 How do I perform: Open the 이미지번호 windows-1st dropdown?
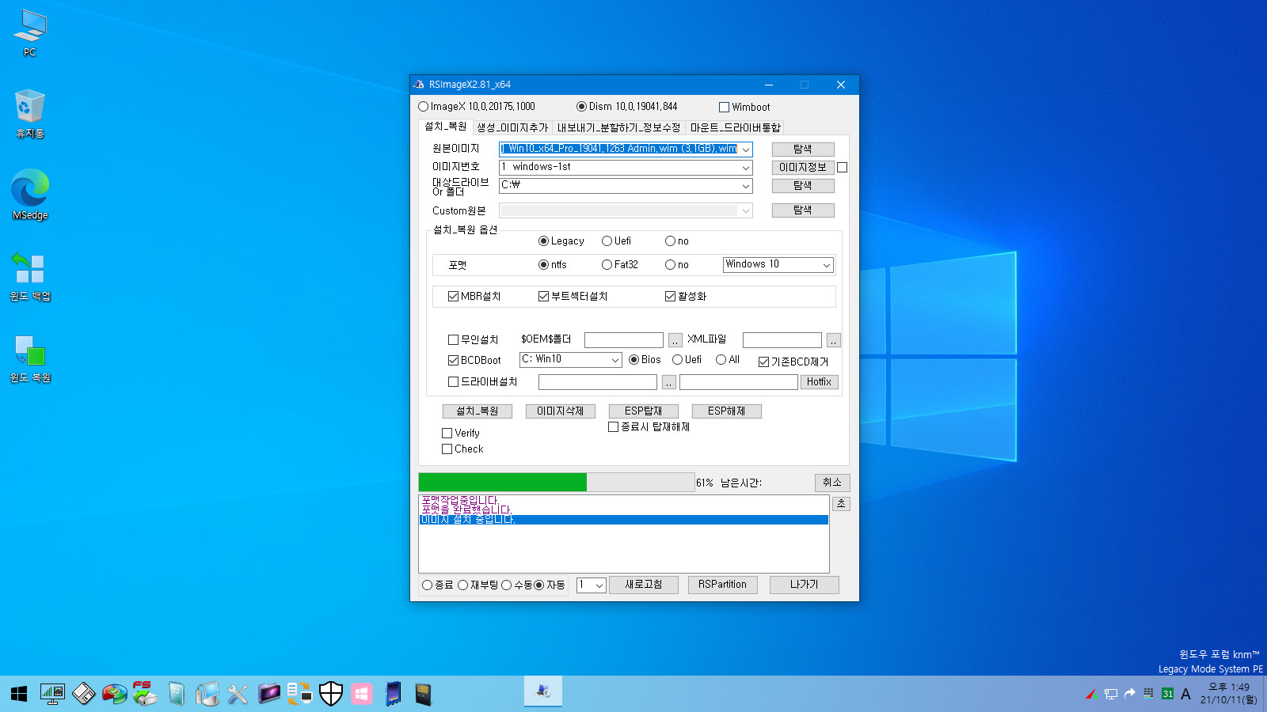(745, 168)
